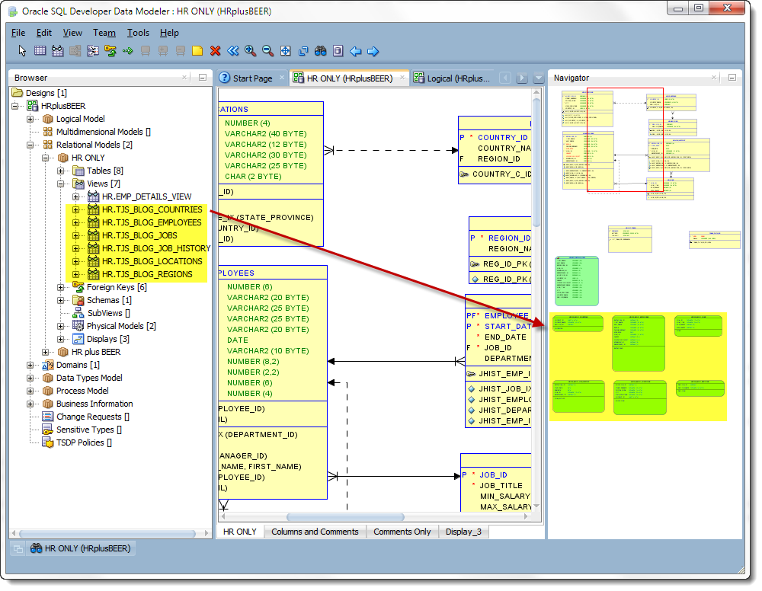Delete selection using the red X icon
Screen dimensions: 762x591
click(x=215, y=51)
